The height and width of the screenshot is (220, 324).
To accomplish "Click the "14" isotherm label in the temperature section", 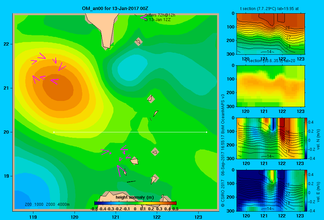I will point(269,51).
